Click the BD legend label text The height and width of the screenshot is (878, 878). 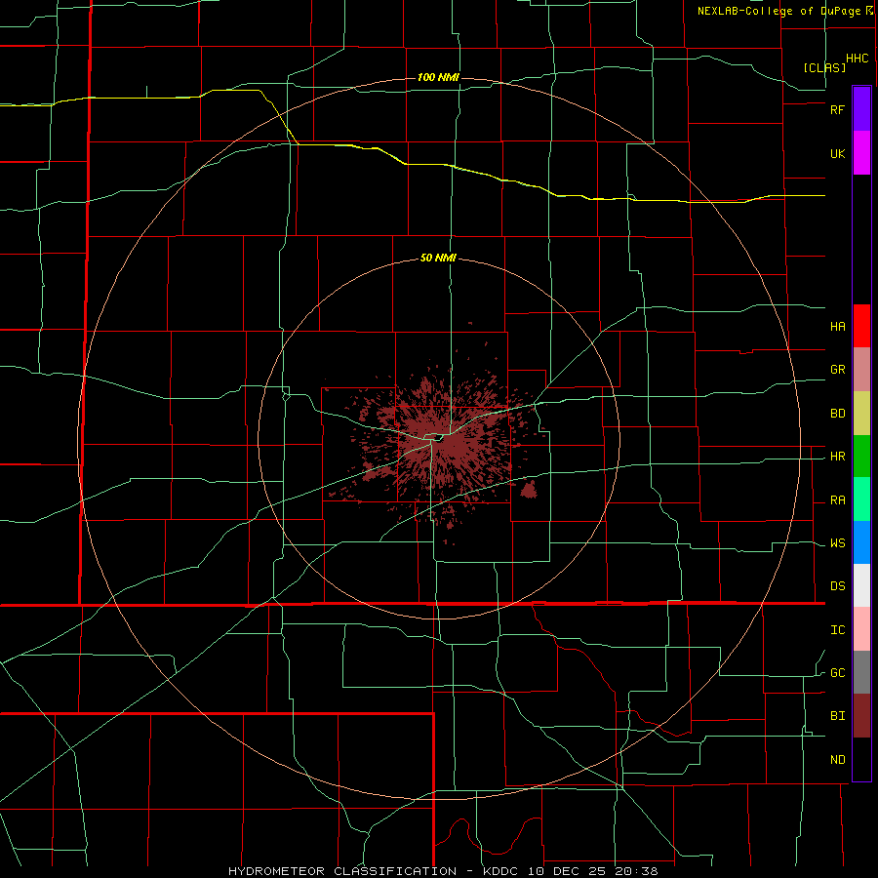point(838,414)
